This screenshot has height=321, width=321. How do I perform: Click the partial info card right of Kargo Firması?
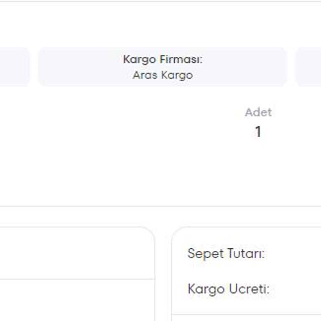[309, 67]
